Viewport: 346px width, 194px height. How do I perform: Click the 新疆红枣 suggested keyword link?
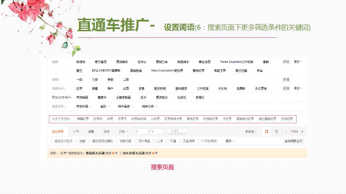coord(83,119)
